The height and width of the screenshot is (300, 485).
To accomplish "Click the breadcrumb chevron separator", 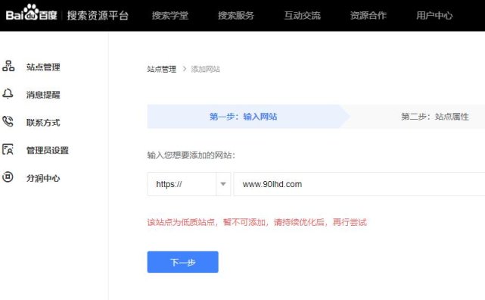I will 185,69.
